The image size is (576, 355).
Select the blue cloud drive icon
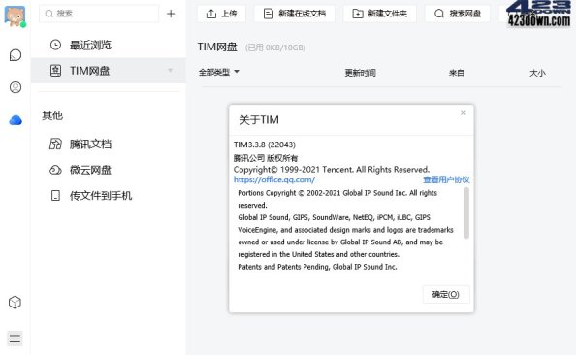click(16, 120)
